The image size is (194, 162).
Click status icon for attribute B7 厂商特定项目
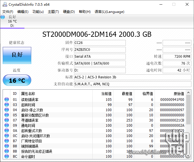pos(7,141)
